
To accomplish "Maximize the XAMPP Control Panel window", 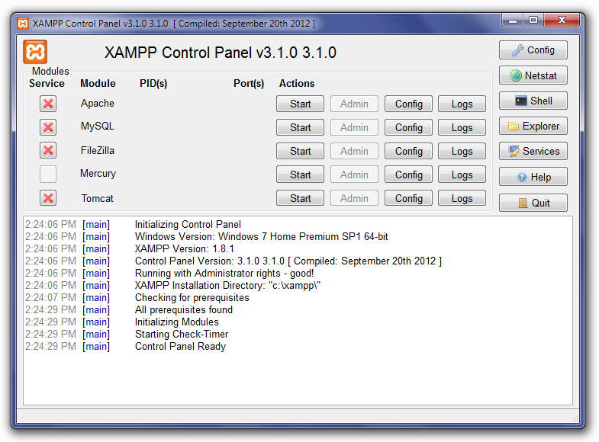I will 533,21.
